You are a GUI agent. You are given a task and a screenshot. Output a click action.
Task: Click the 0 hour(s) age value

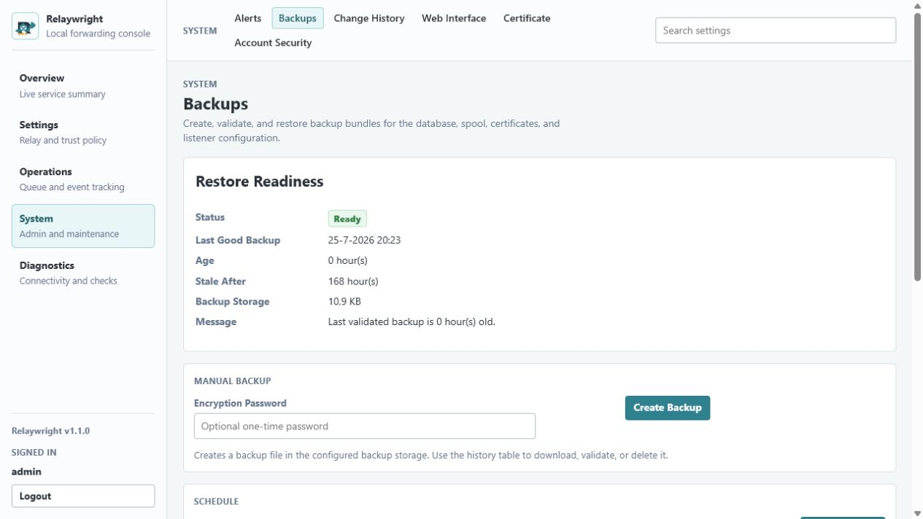point(347,260)
